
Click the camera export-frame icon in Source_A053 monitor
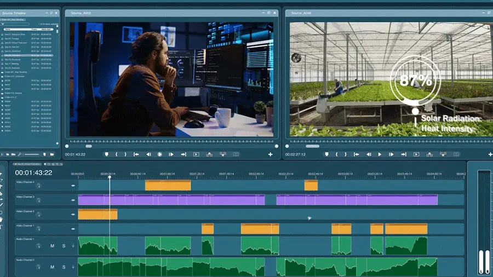pos(236,154)
